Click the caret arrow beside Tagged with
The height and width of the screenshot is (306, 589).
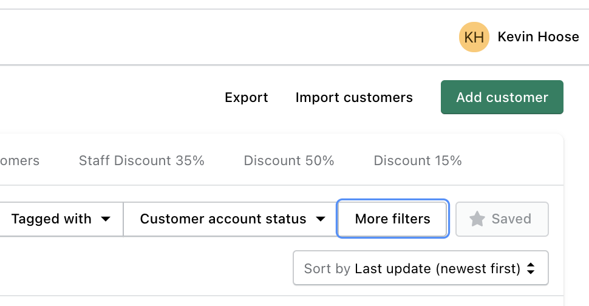pos(106,219)
